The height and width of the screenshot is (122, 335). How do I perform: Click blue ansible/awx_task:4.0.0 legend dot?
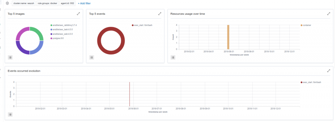pos(51,29)
